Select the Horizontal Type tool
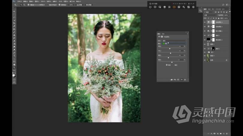 click(x=14, y=56)
